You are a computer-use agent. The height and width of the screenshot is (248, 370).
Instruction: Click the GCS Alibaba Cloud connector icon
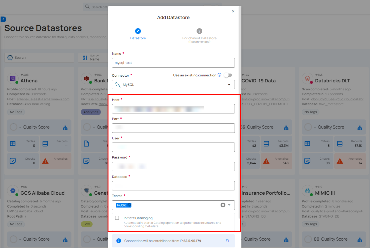[x=13, y=191]
